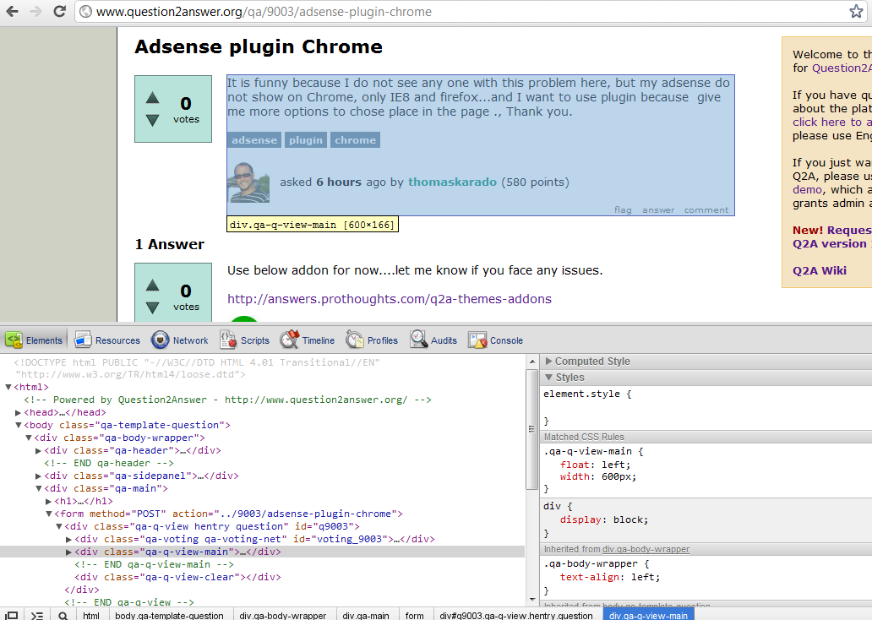The width and height of the screenshot is (872, 620).
Task: Expand the head element node
Action: (19, 412)
